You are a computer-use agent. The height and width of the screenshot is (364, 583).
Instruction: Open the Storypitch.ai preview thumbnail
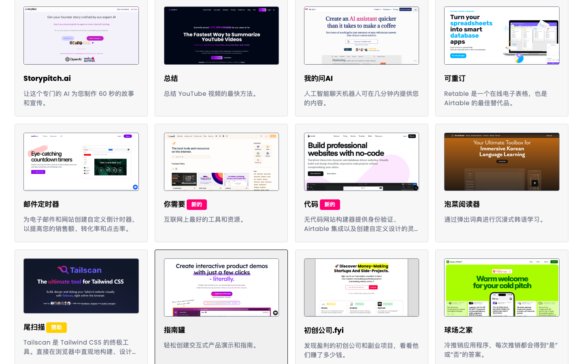pyautogui.click(x=81, y=36)
